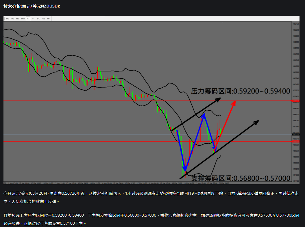
Task: Click the active H1 timeframe tab
Action: 28,19
